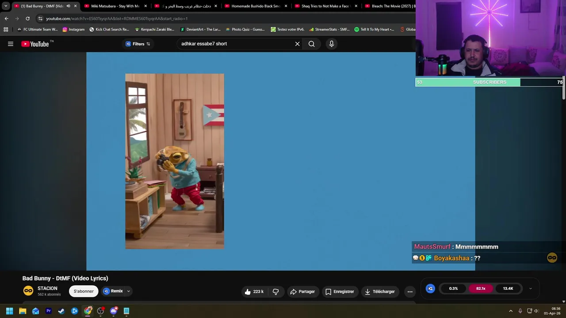Switch to the Arabic-titled YouTube tab
Image resolution: width=566 pixels, height=318 pixels.
186,6
